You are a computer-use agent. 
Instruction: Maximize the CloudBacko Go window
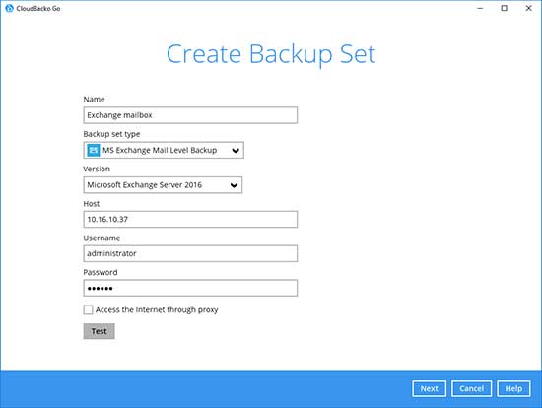point(505,8)
